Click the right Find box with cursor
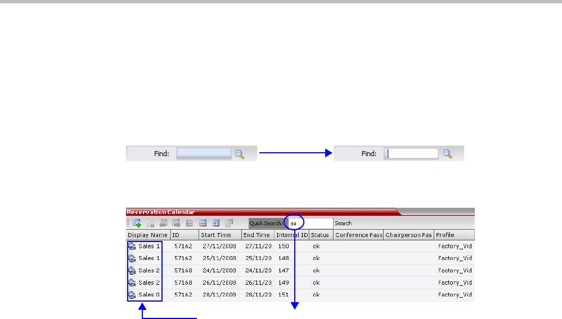 (x=411, y=153)
